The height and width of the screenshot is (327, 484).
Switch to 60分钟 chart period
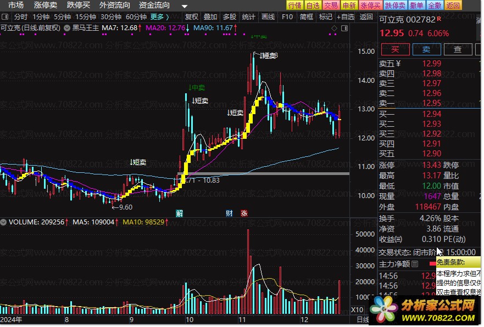[136, 17]
